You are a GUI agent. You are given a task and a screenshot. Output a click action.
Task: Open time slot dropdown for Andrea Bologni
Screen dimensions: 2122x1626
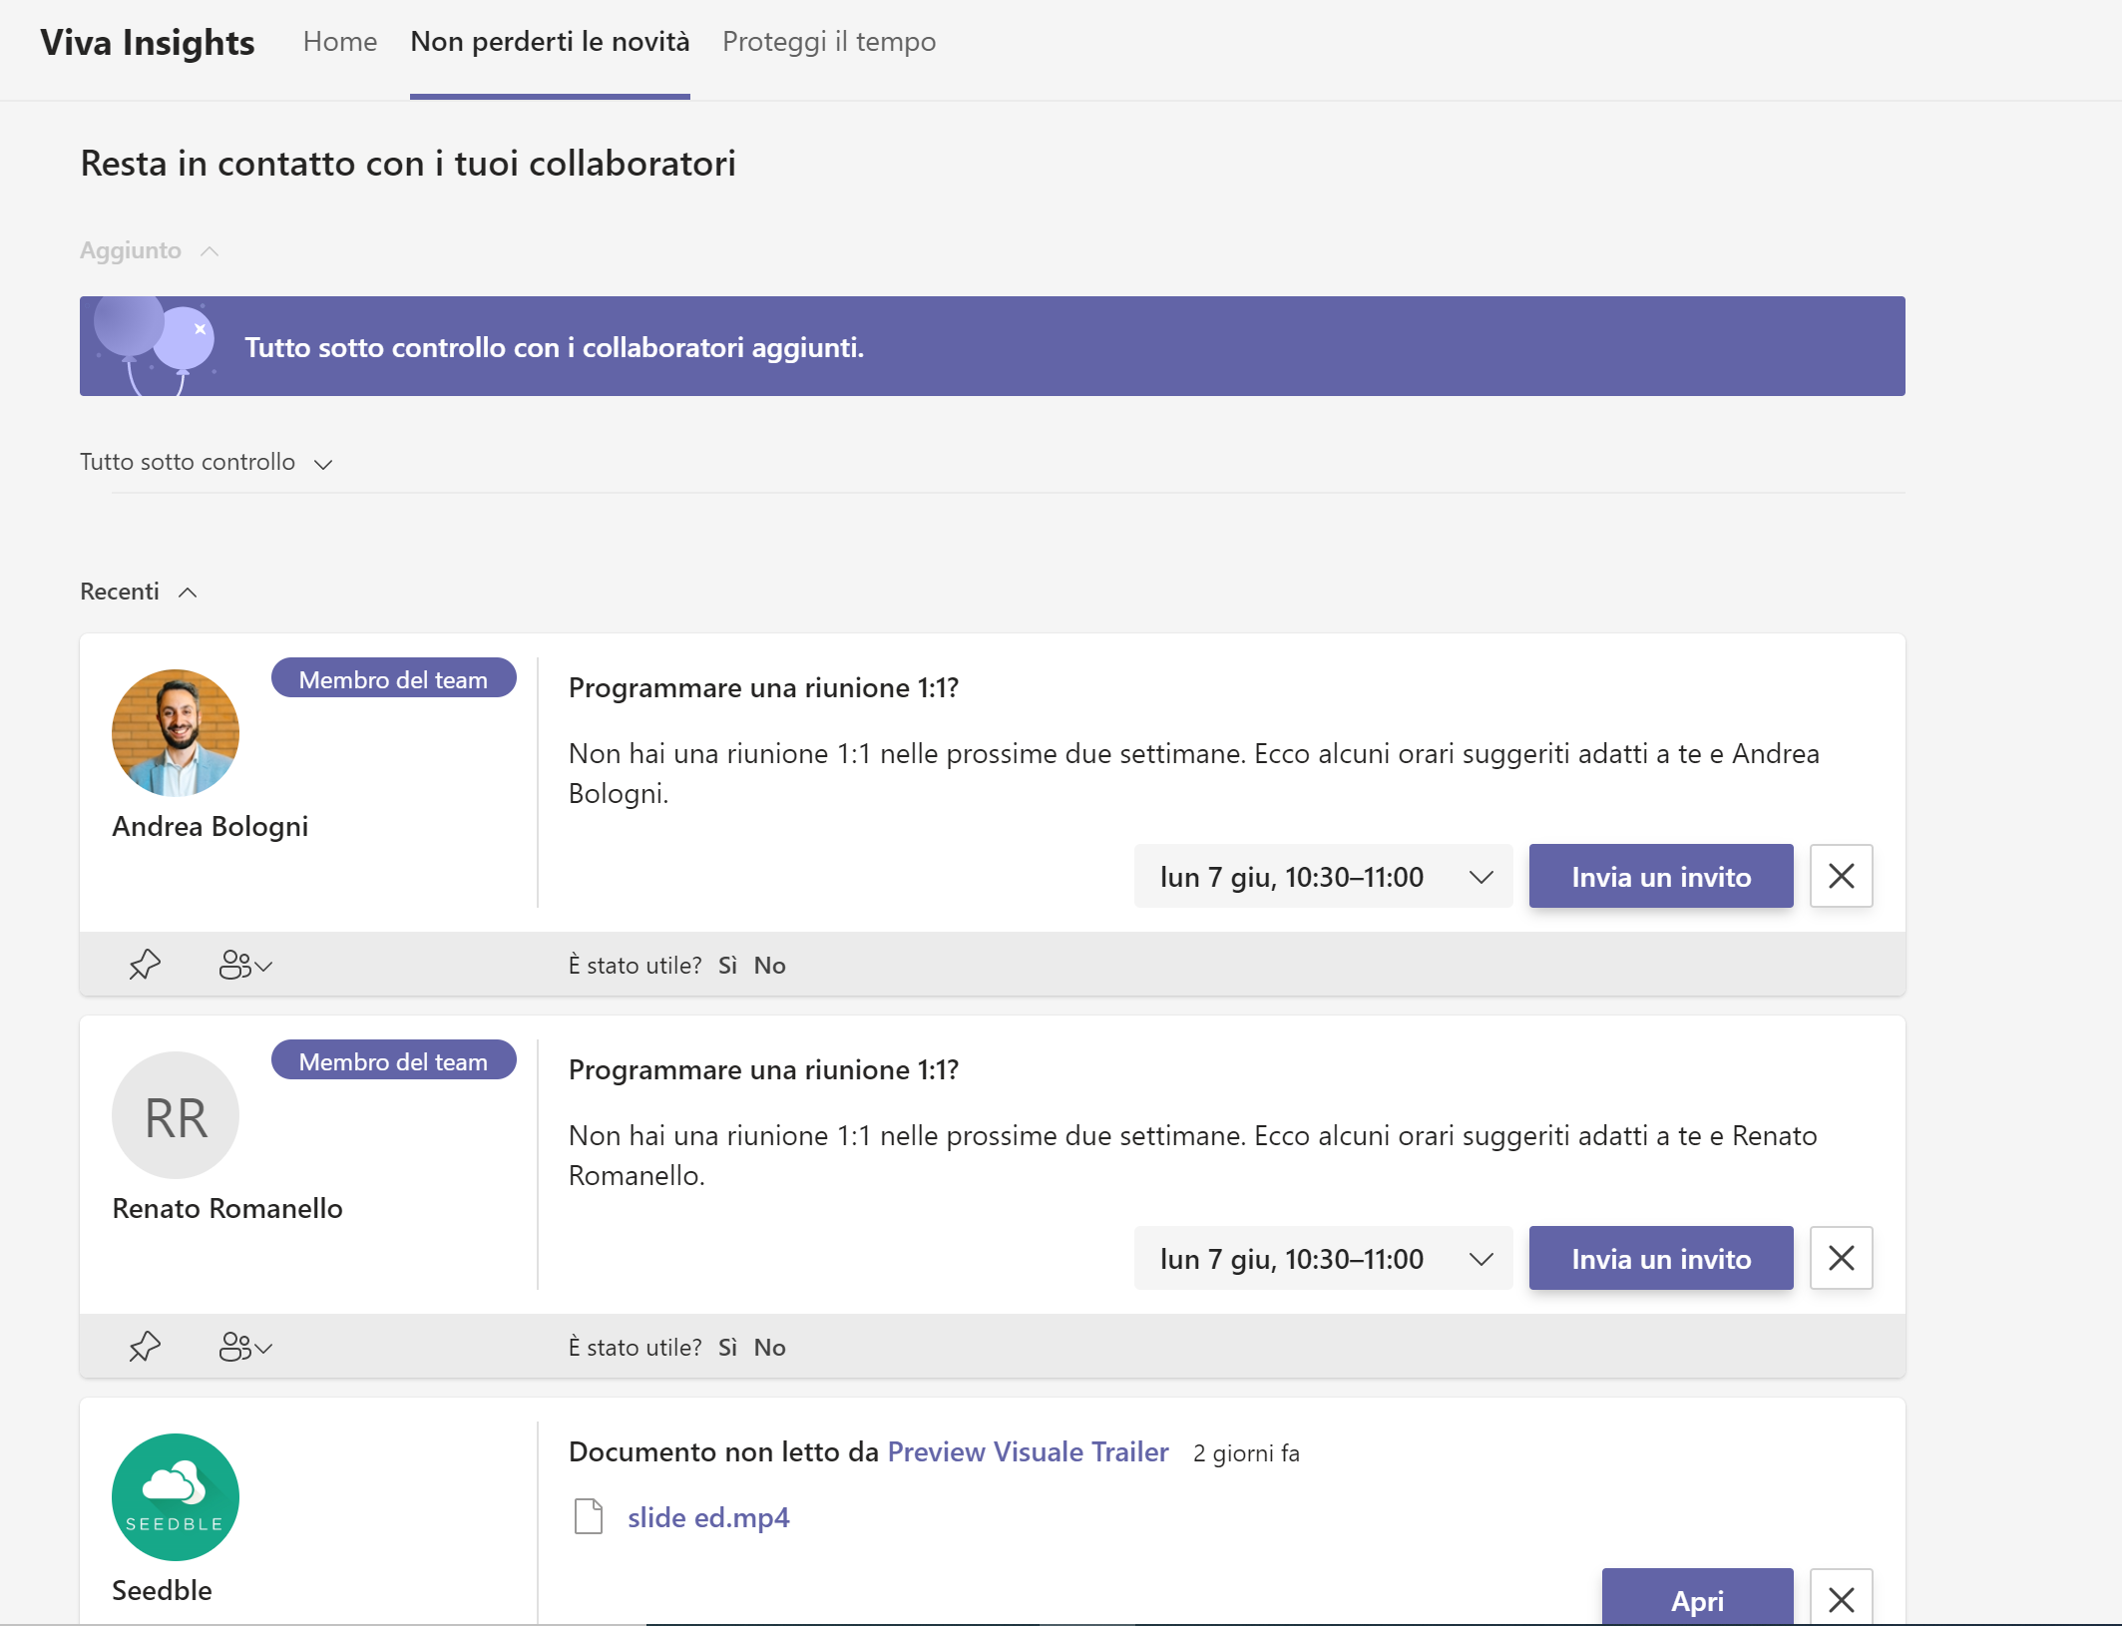coord(1323,876)
